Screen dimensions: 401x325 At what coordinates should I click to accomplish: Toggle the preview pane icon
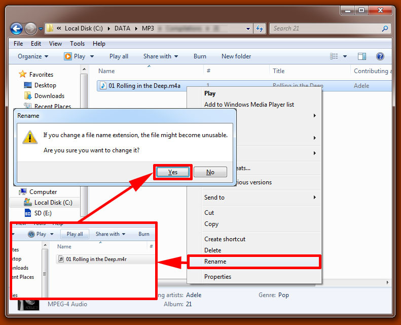pyautogui.click(x=362, y=56)
